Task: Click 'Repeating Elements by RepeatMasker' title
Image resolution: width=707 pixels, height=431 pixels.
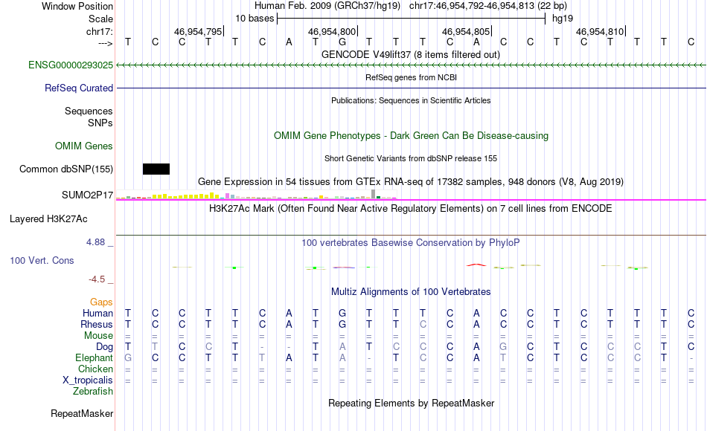Action: [412, 403]
